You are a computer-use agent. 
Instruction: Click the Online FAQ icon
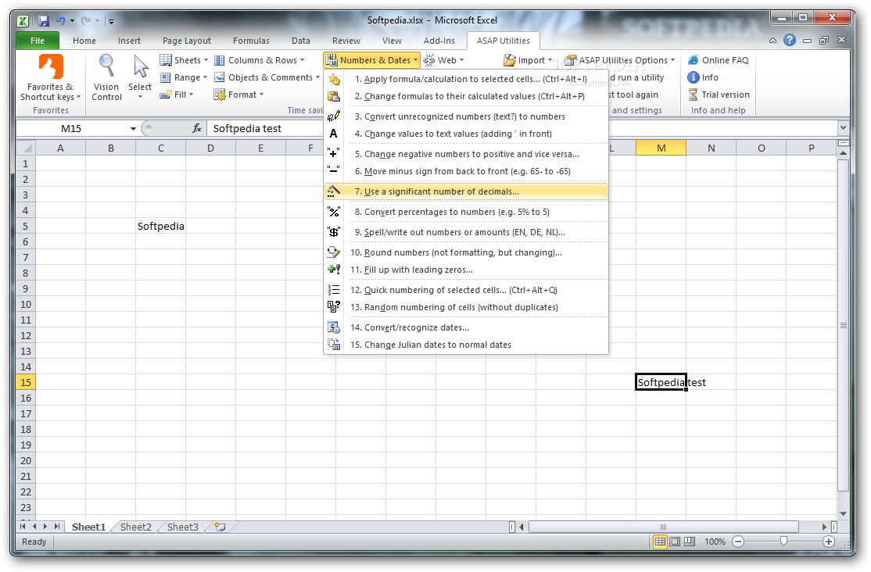pyautogui.click(x=694, y=60)
